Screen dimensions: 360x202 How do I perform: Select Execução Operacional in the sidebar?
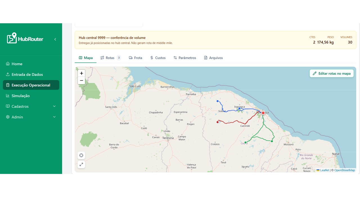click(x=31, y=85)
